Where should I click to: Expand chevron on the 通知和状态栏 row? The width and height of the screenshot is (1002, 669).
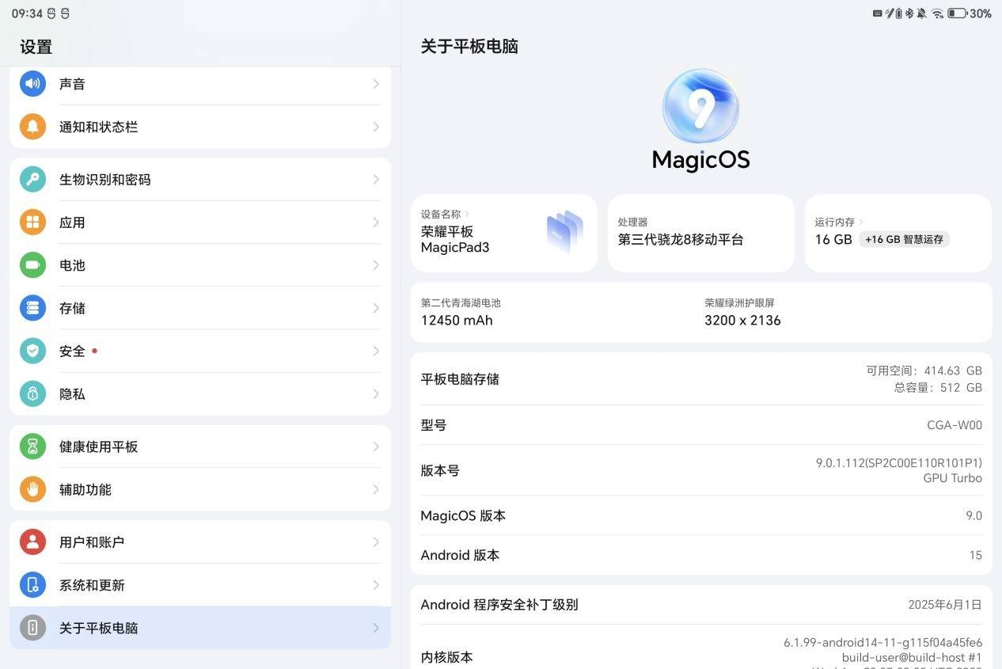coord(376,127)
